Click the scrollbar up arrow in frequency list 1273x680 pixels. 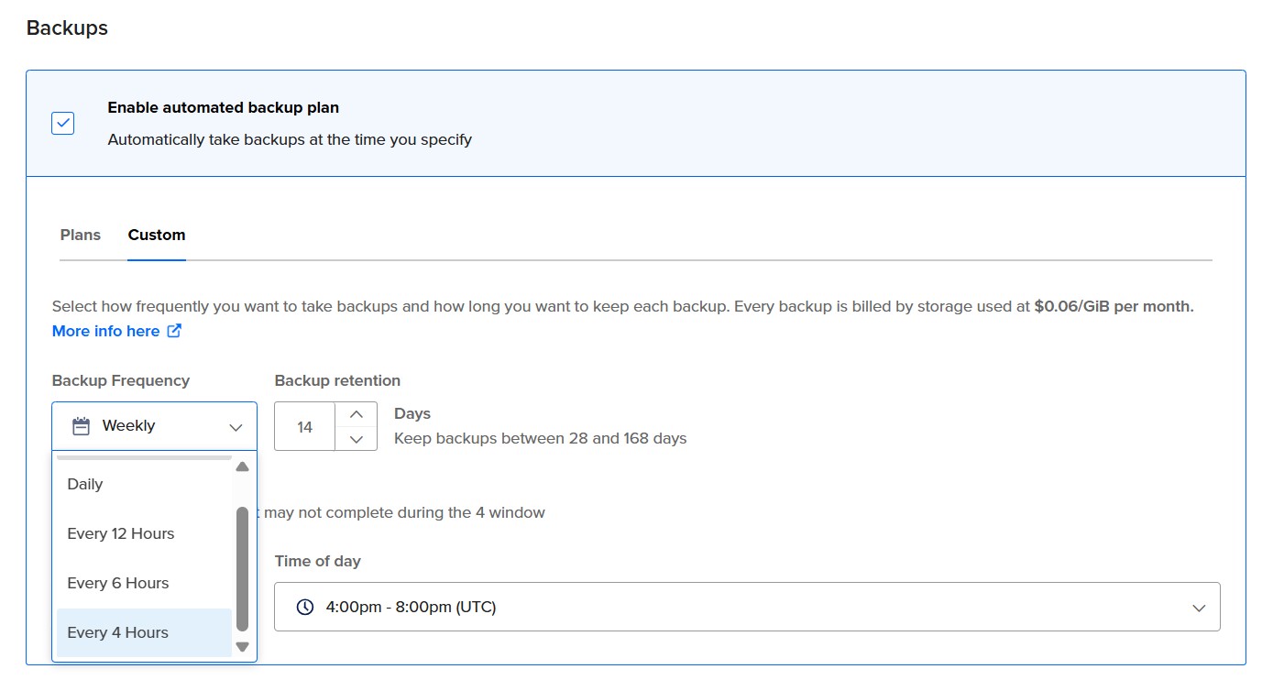(242, 466)
